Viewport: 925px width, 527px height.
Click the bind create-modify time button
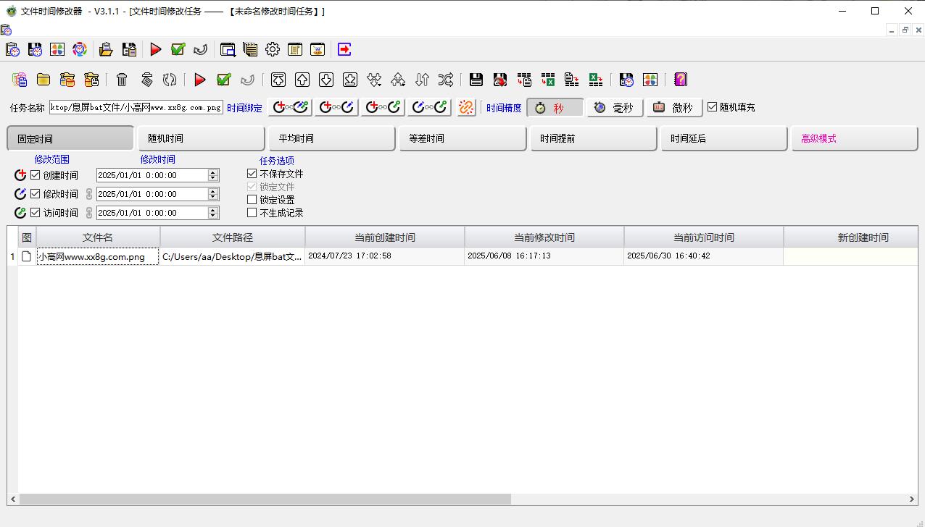[x=336, y=107]
